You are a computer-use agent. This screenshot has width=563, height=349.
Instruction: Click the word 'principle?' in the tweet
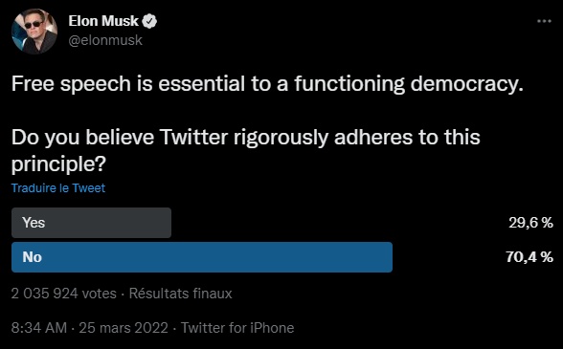tap(58, 164)
